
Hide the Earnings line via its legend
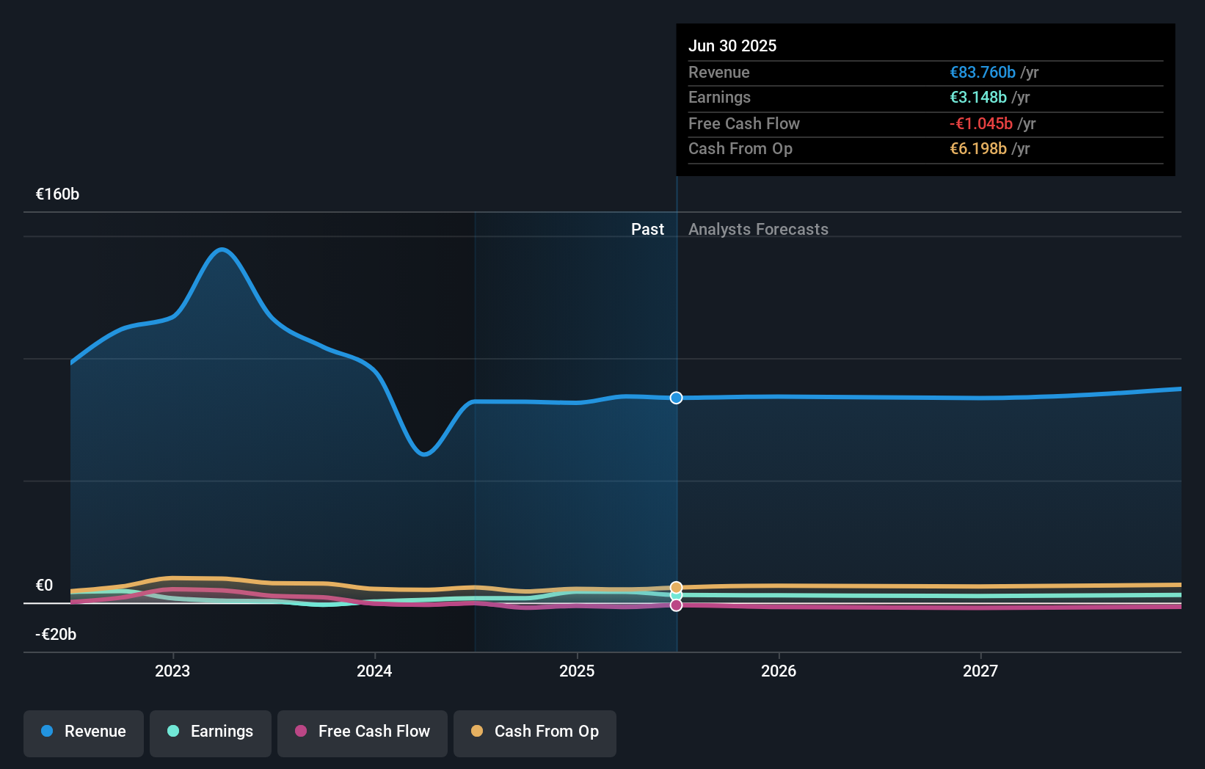[211, 733]
